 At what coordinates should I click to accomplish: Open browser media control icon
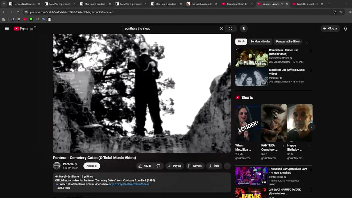(350, 12)
